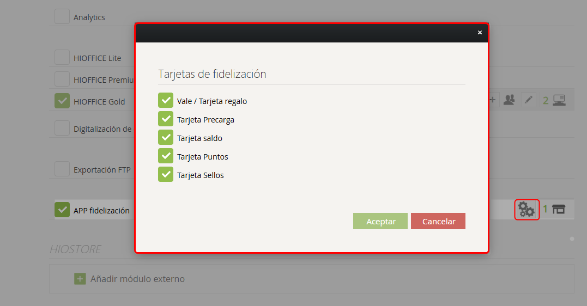
Task: Toggle the HIOFFICE Gold checkbox
Action: click(x=62, y=101)
